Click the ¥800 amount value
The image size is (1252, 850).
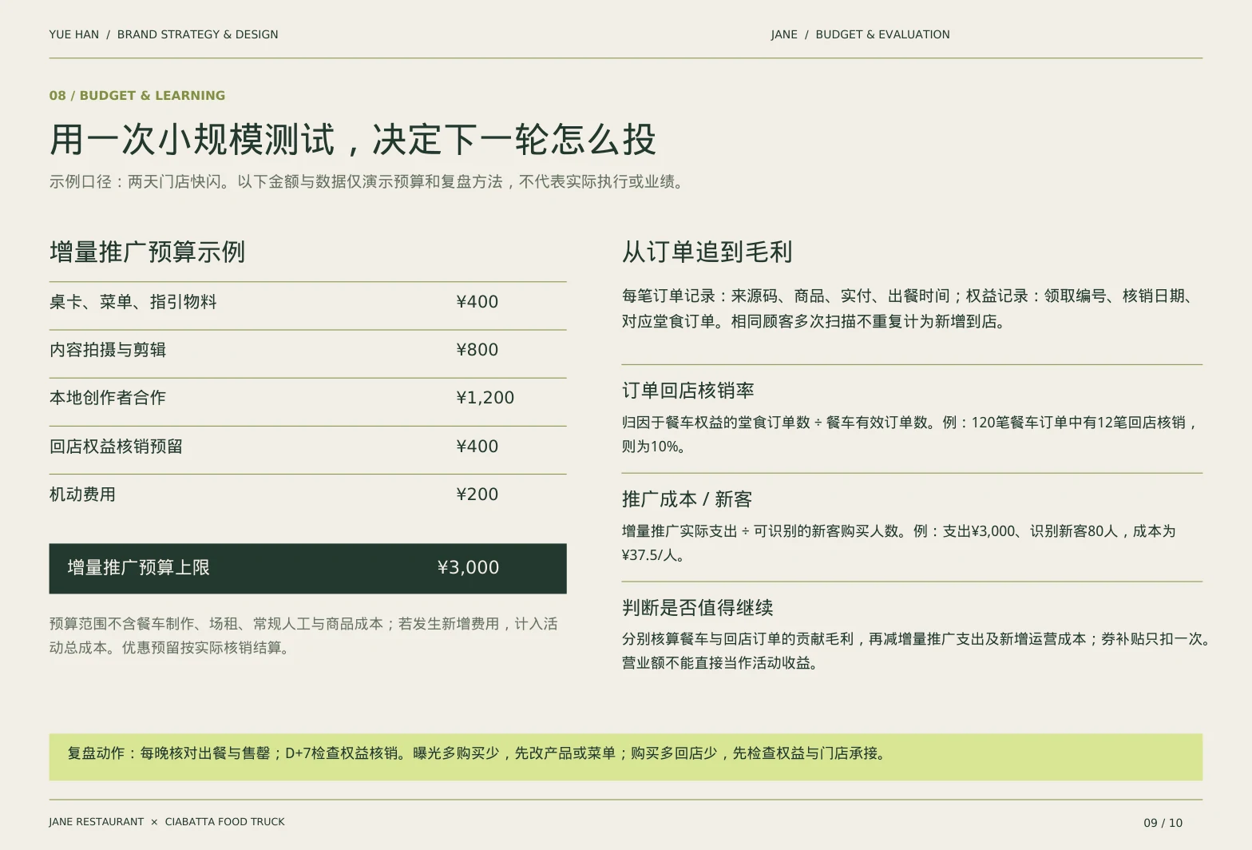[477, 350]
